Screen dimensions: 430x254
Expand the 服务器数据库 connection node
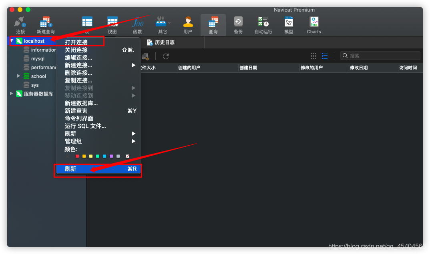[11, 94]
